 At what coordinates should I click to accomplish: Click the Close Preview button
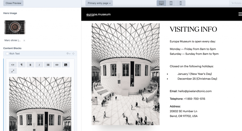tap(13, 3)
